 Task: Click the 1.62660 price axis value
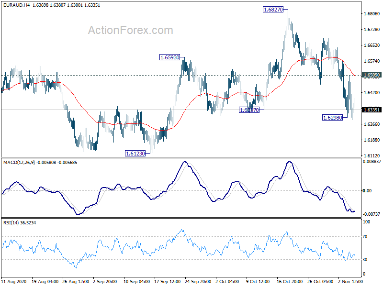[372, 124]
